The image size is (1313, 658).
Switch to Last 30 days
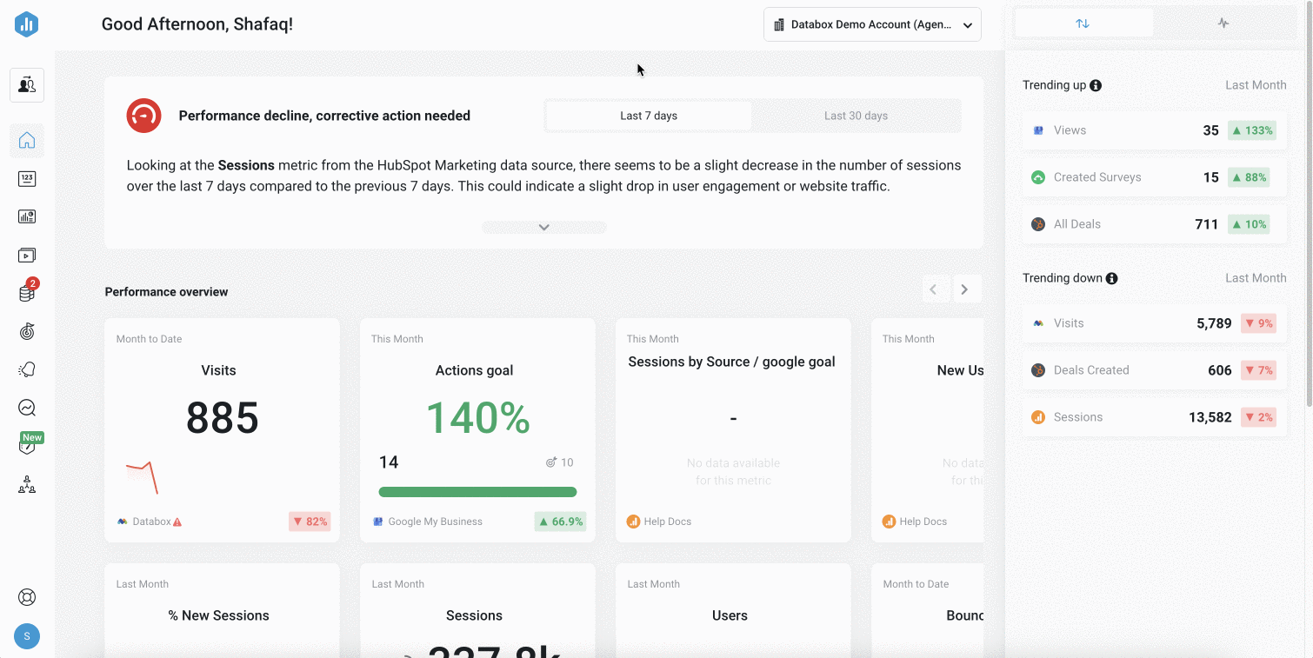point(856,116)
